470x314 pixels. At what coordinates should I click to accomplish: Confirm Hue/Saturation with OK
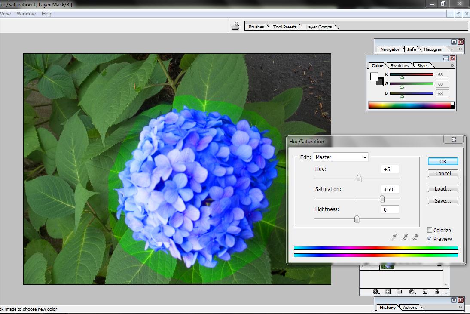coord(443,161)
